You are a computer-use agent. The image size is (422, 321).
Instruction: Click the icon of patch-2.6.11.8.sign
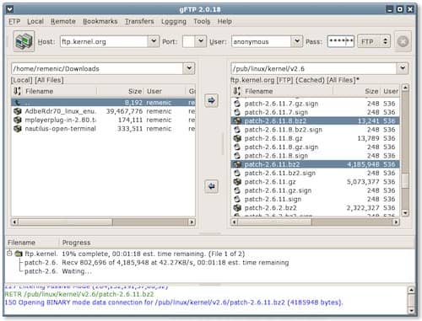tap(237, 156)
